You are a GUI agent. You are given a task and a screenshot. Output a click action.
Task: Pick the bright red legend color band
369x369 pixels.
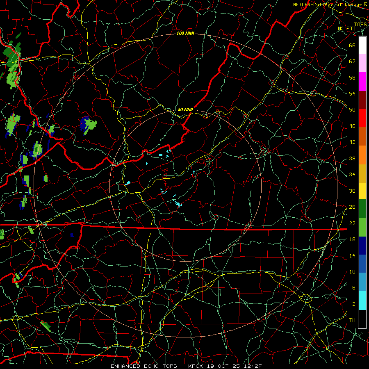pyautogui.click(x=362, y=118)
